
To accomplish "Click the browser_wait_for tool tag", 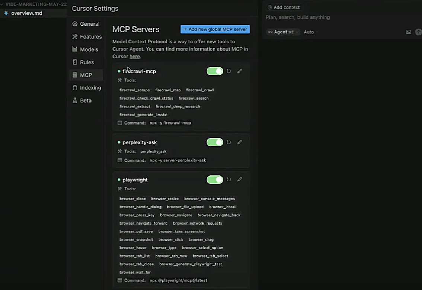I will click(x=135, y=272).
